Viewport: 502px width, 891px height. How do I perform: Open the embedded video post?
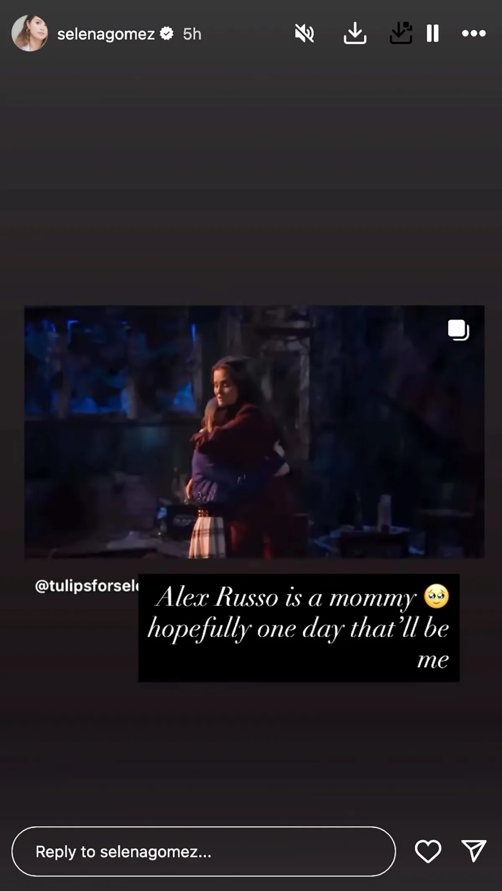click(x=254, y=432)
